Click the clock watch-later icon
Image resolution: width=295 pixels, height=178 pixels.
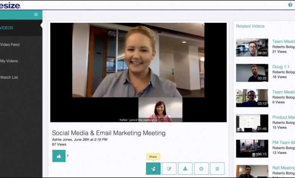[x=201, y=169]
